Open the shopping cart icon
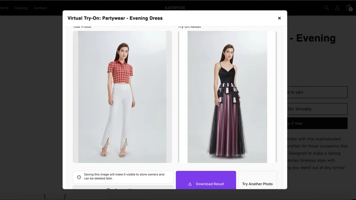 point(349,8)
